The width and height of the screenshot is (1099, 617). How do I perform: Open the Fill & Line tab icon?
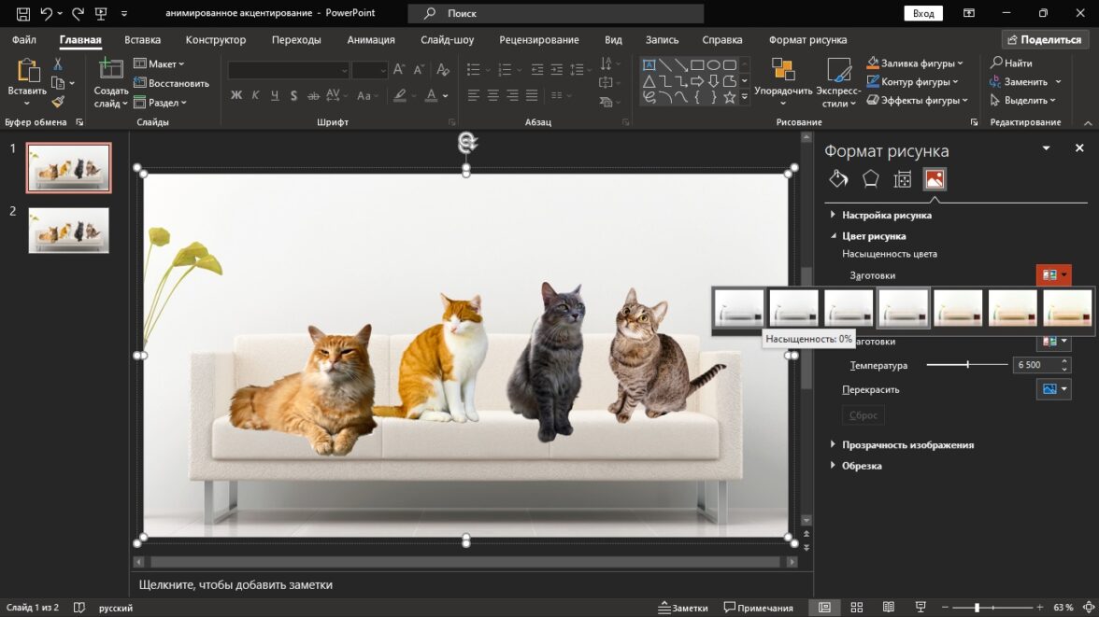tap(838, 179)
